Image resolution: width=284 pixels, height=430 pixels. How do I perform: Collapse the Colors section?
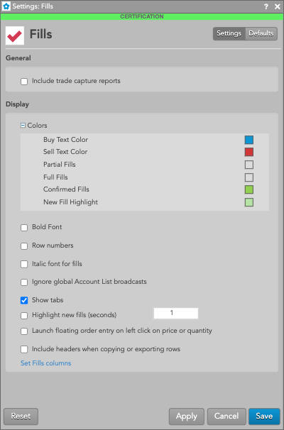(23, 126)
